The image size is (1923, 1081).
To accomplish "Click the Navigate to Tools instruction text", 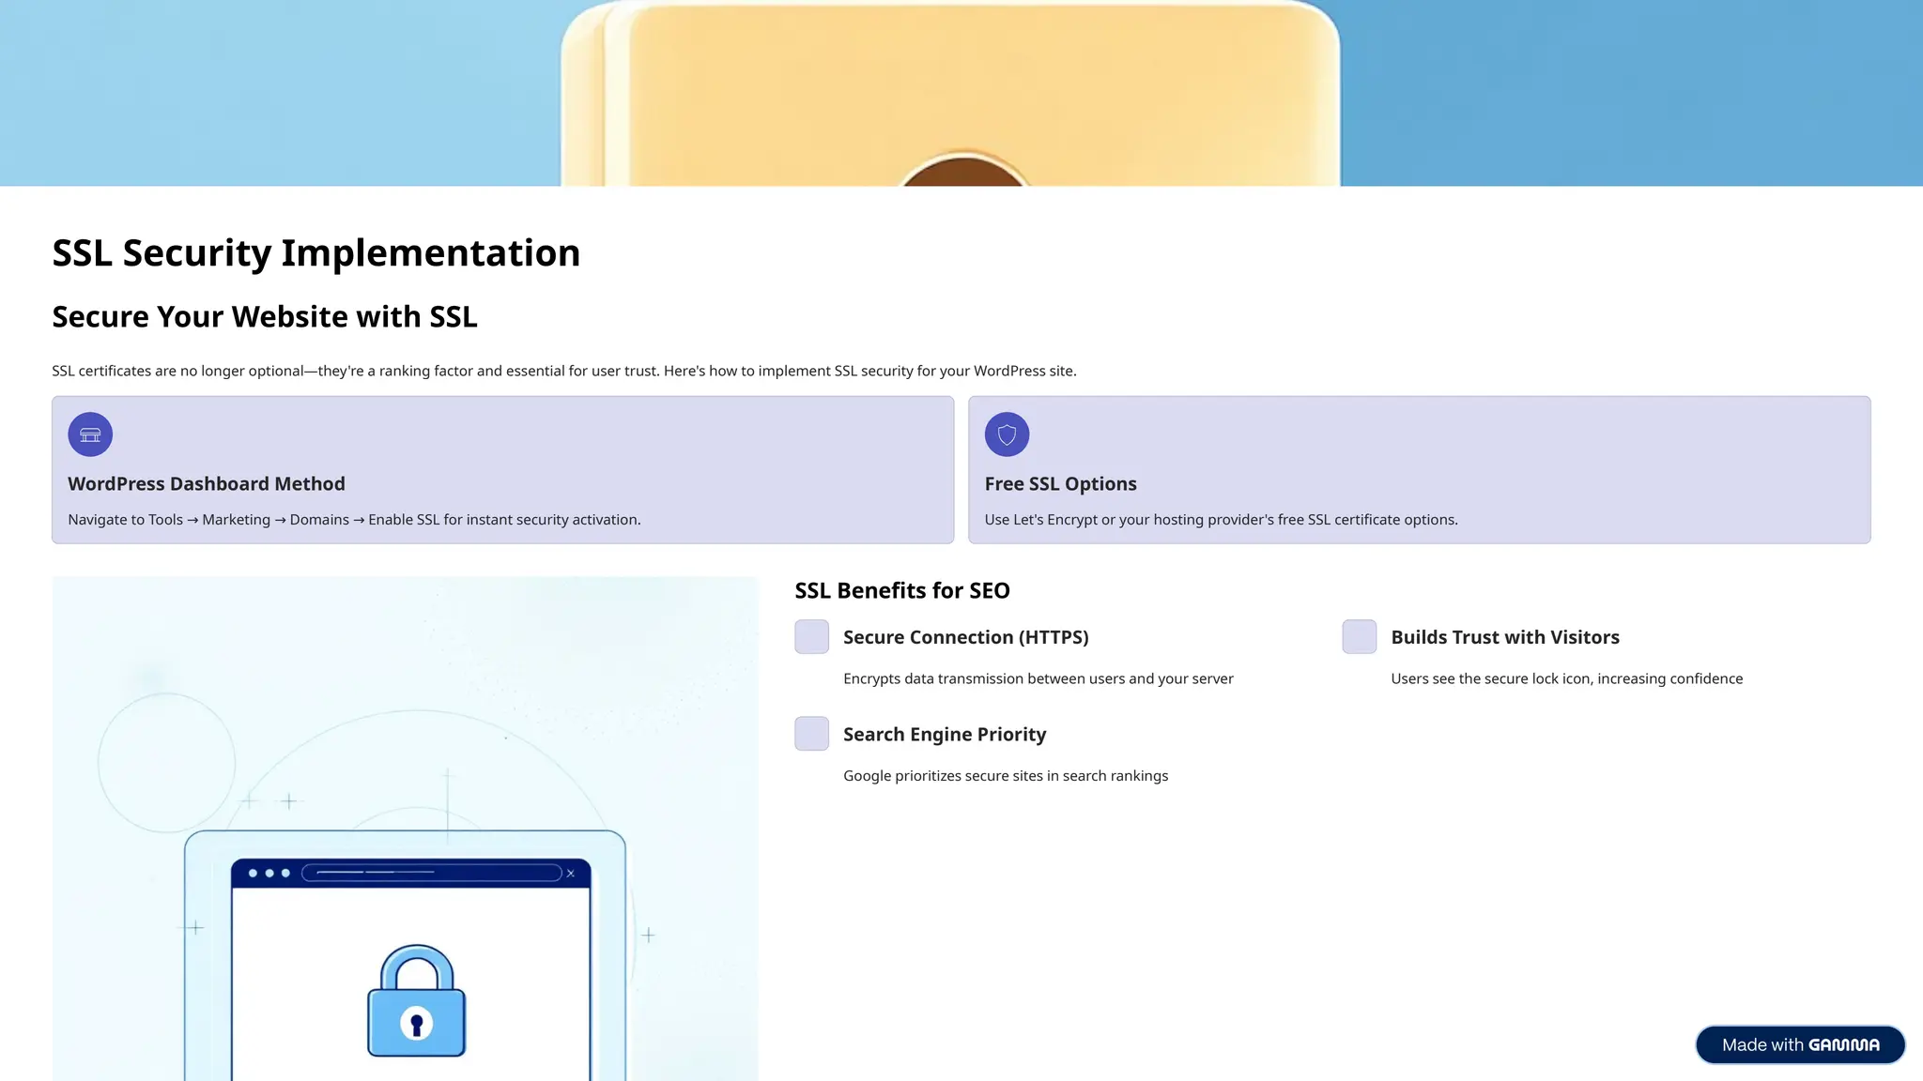I will [x=354, y=520].
